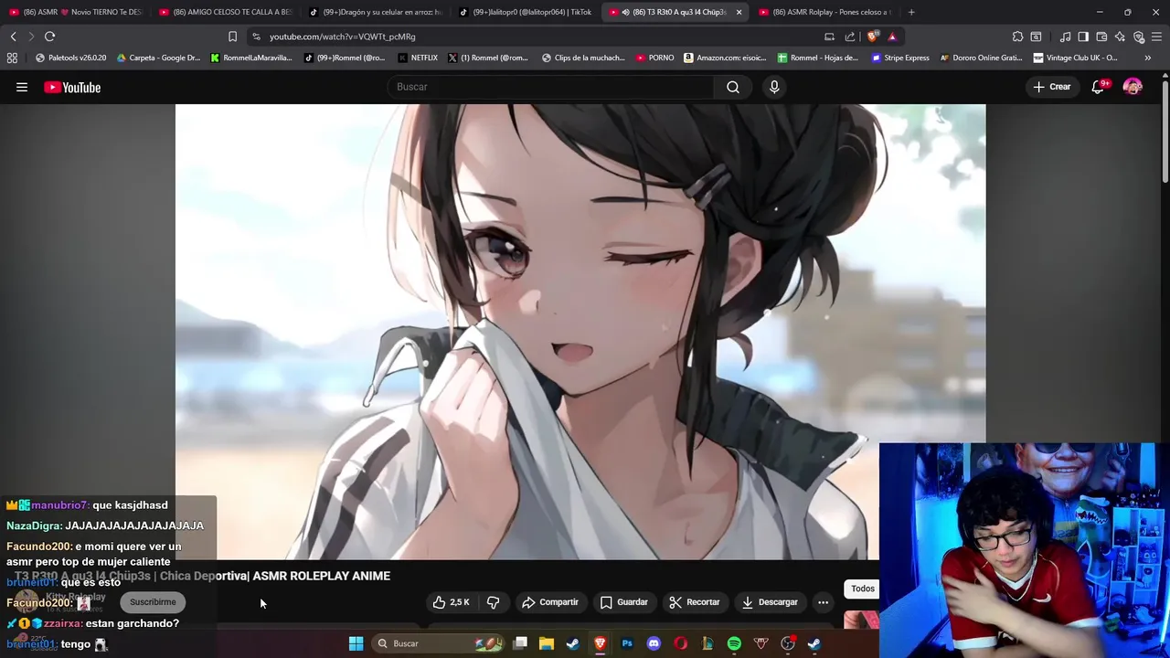Open site settings icon in address bar

(x=256, y=37)
